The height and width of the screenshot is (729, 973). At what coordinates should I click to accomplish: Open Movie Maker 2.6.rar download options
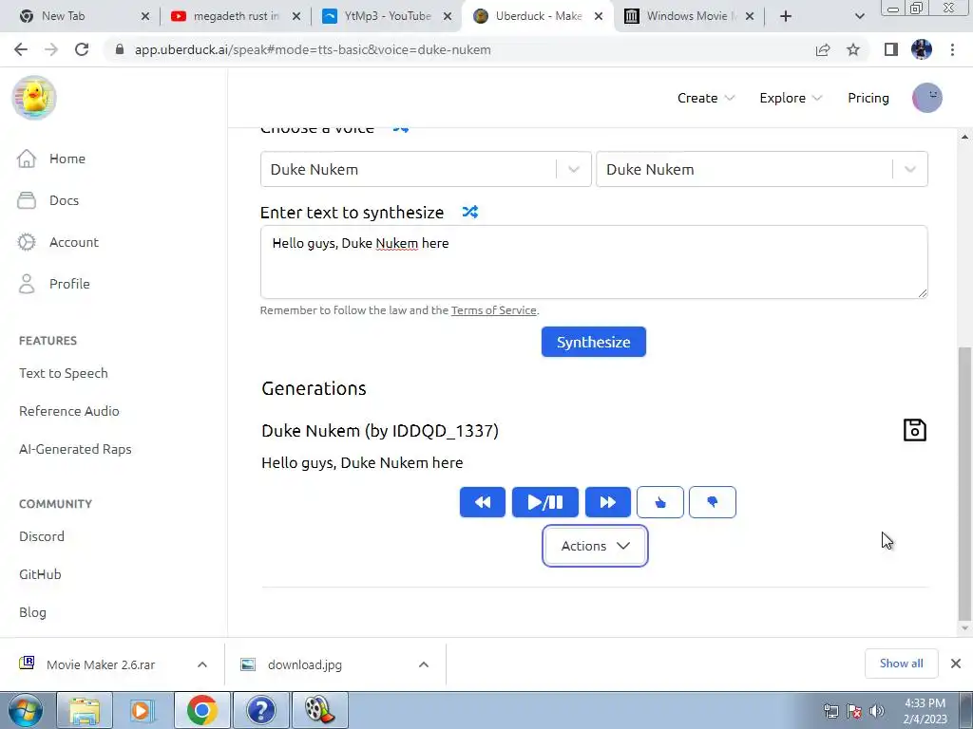(x=202, y=664)
